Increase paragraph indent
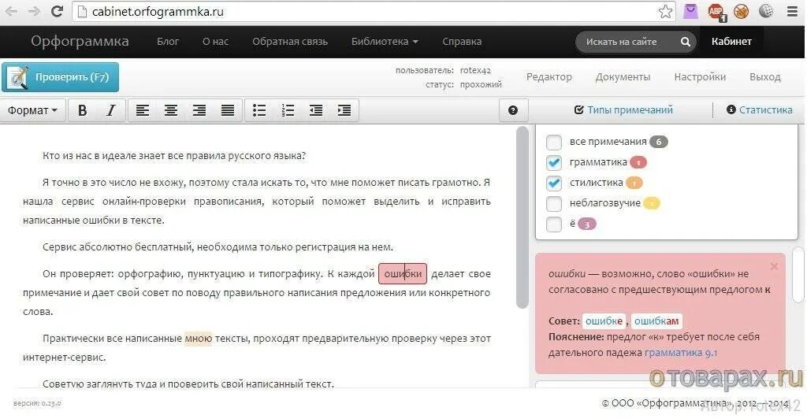The height and width of the screenshot is (419, 807). 344,110
